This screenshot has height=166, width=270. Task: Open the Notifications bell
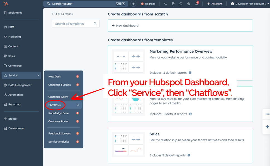196,4
